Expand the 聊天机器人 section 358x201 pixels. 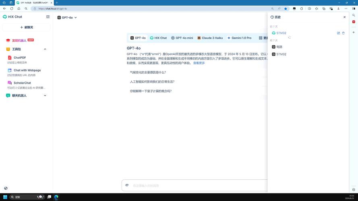45,96
